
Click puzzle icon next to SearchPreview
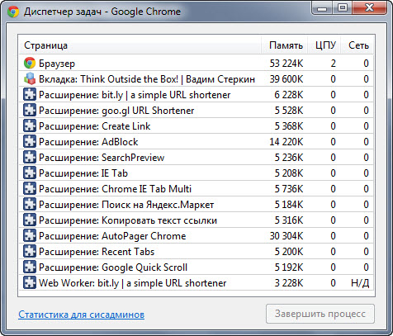pos(30,158)
